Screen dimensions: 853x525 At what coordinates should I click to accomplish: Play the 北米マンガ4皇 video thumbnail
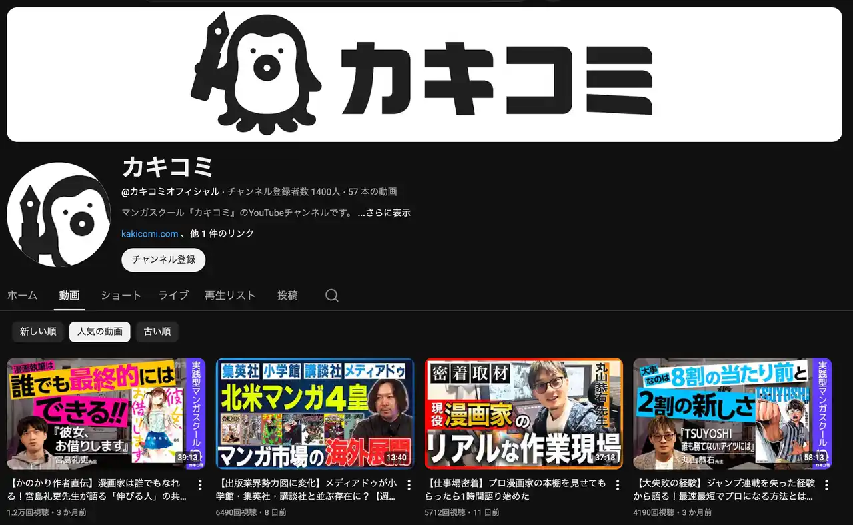point(315,414)
